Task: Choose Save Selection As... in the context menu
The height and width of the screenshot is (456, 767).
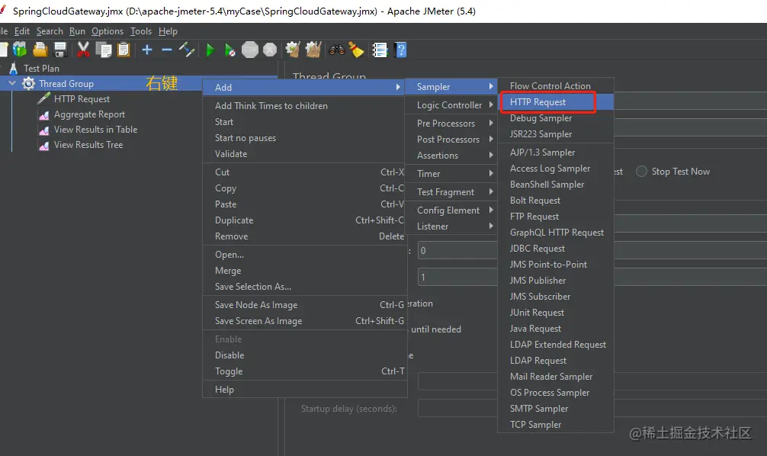Action: [x=305, y=287]
